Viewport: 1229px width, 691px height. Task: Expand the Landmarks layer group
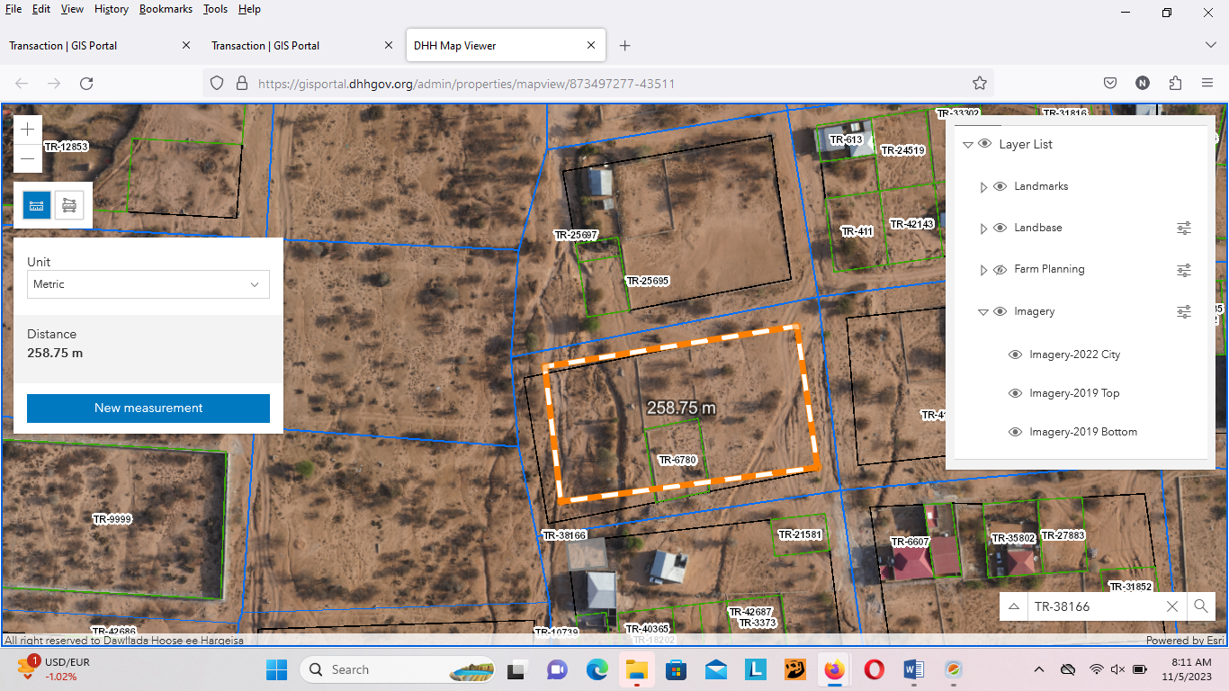pos(983,186)
